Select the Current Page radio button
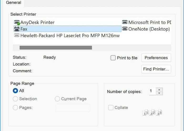Image resolution: width=184 pixels, height=131 pixels. point(57,99)
